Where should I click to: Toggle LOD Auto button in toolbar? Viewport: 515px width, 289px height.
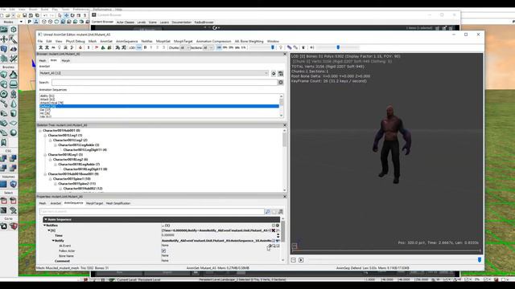click(138, 48)
